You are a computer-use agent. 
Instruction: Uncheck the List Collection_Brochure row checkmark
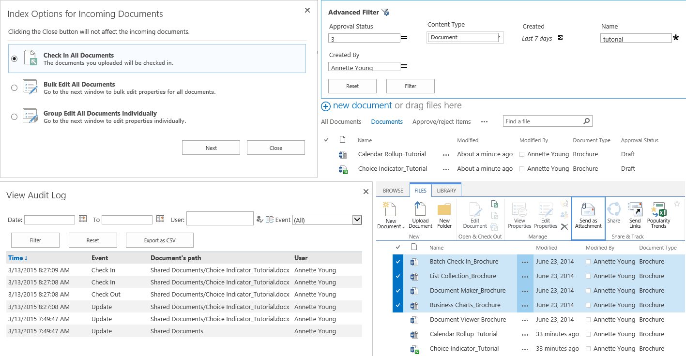[398, 276]
